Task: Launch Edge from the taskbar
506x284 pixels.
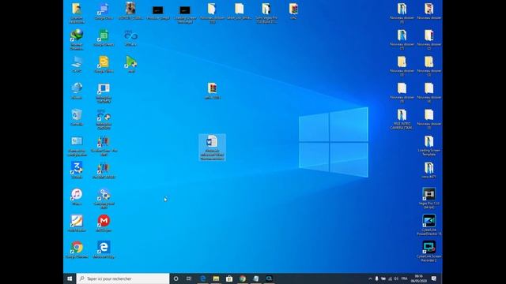Action: point(203,278)
